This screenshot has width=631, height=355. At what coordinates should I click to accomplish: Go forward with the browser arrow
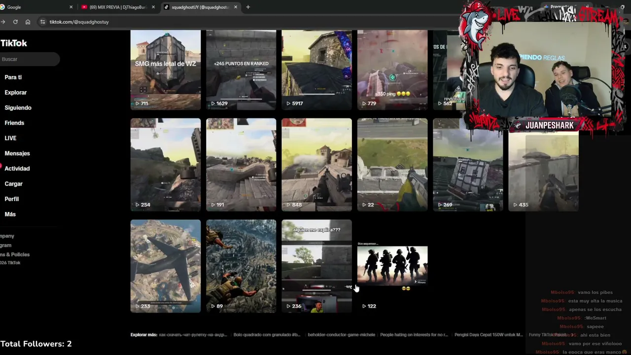coord(3,22)
